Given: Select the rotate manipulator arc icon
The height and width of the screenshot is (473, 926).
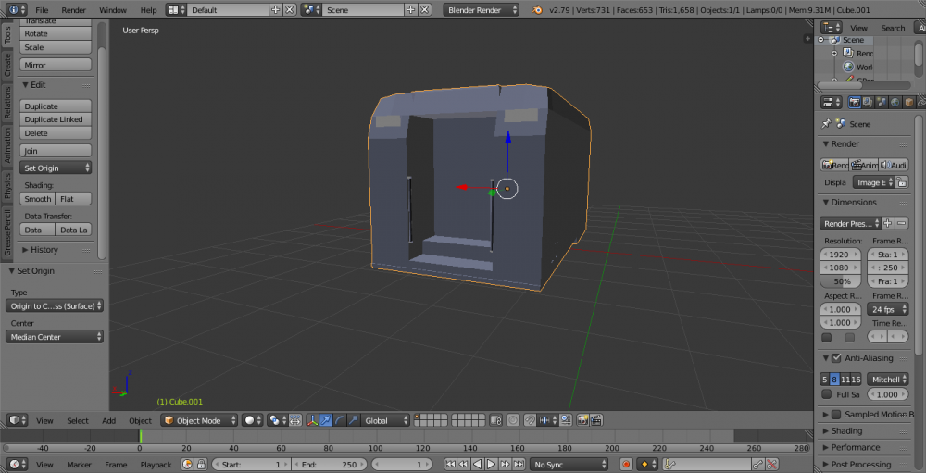Looking at the screenshot, I should pyautogui.click(x=340, y=420).
